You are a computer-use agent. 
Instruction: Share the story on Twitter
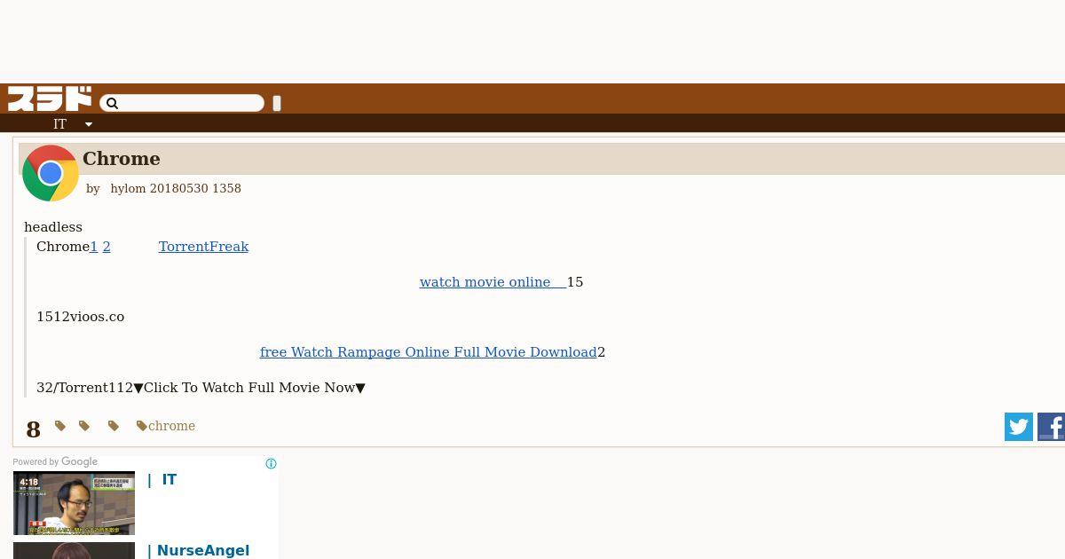point(1019,427)
